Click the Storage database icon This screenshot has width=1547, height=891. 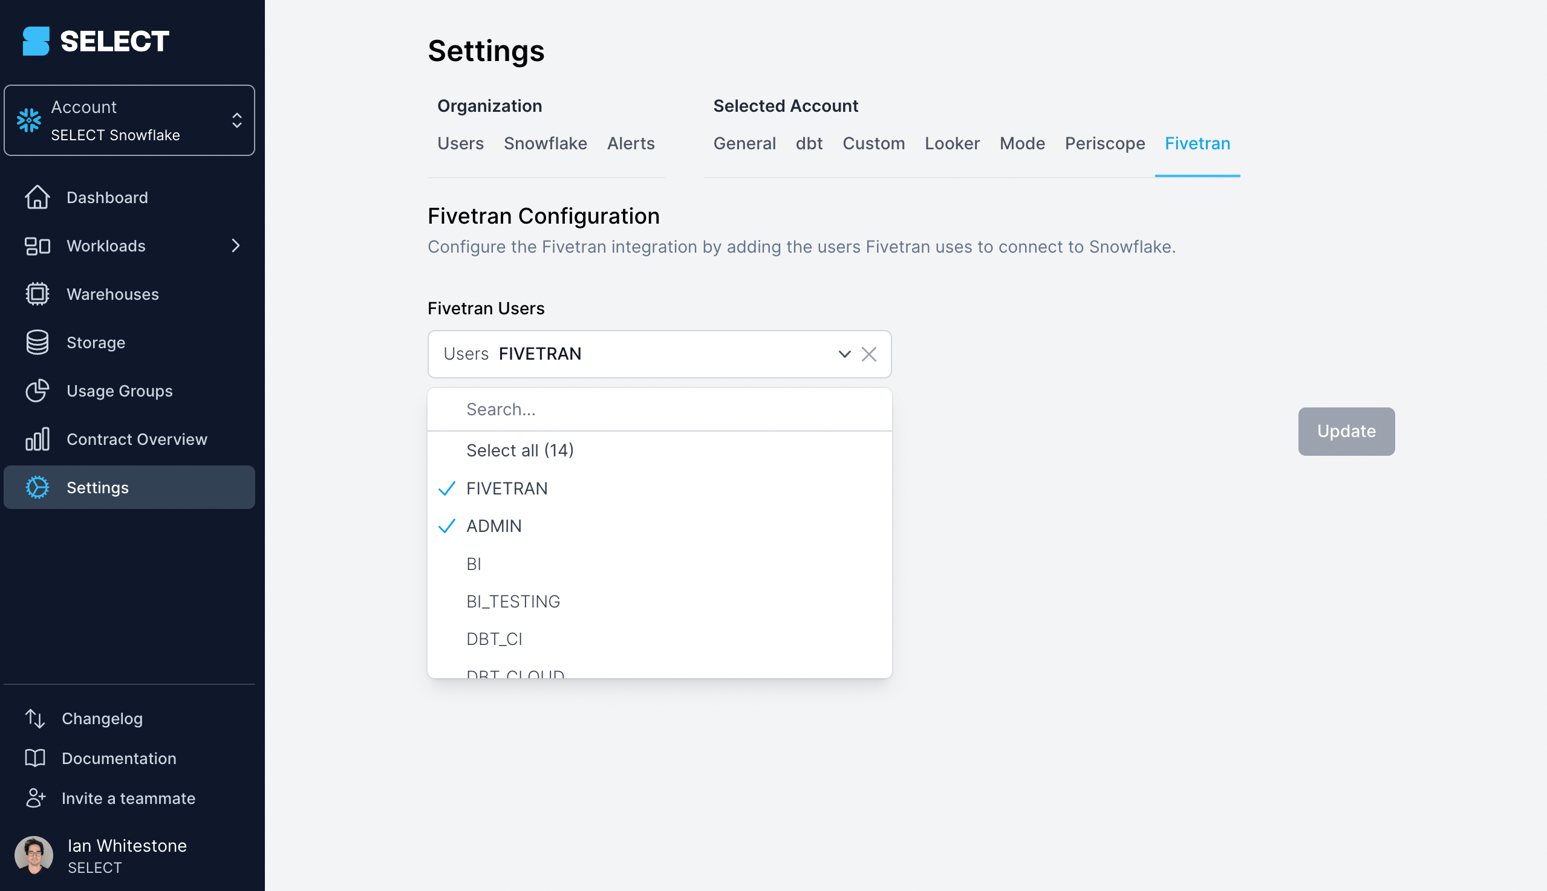(x=37, y=342)
